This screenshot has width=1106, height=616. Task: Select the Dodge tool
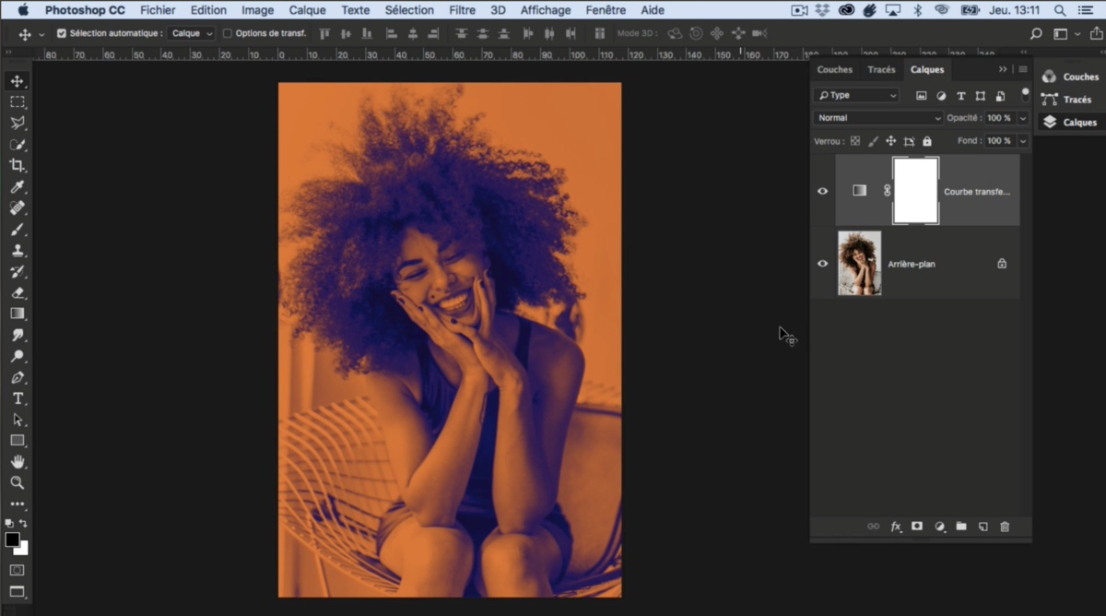(x=17, y=357)
